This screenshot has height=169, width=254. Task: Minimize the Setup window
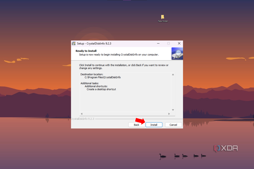coord(158,43)
